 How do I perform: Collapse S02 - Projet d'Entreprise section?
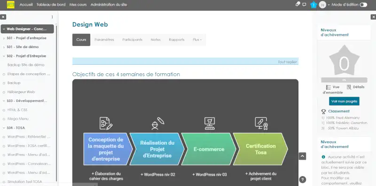(4, 56)
